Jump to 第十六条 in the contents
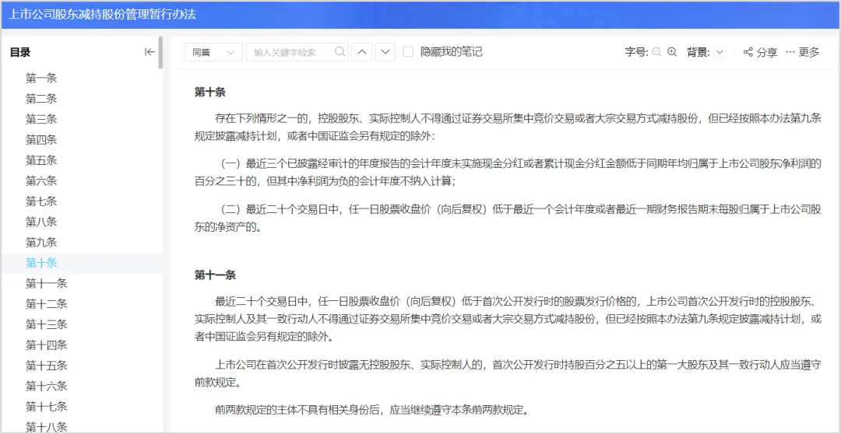Screen dimensions: 841x434 coord(47,386)
